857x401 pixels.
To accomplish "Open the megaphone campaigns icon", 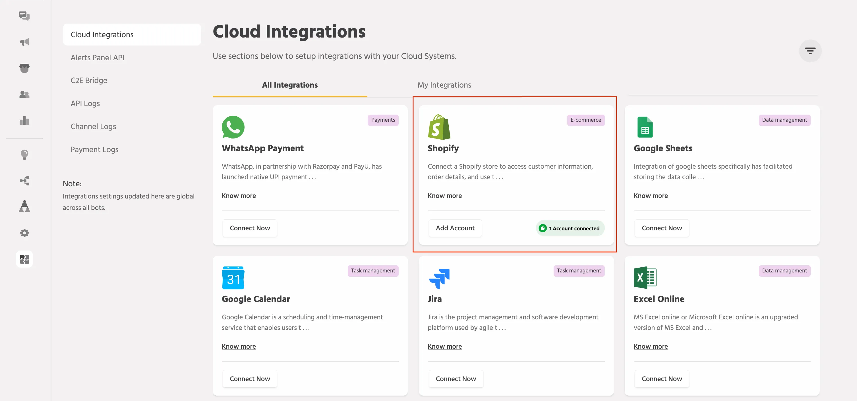I will tap(24, 42).
